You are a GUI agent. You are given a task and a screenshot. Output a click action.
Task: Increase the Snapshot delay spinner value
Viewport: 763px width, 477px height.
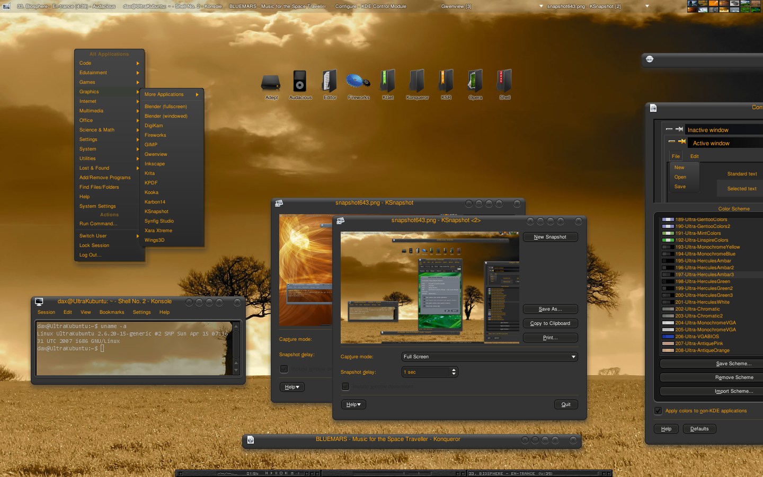click(x=454, y=370)
